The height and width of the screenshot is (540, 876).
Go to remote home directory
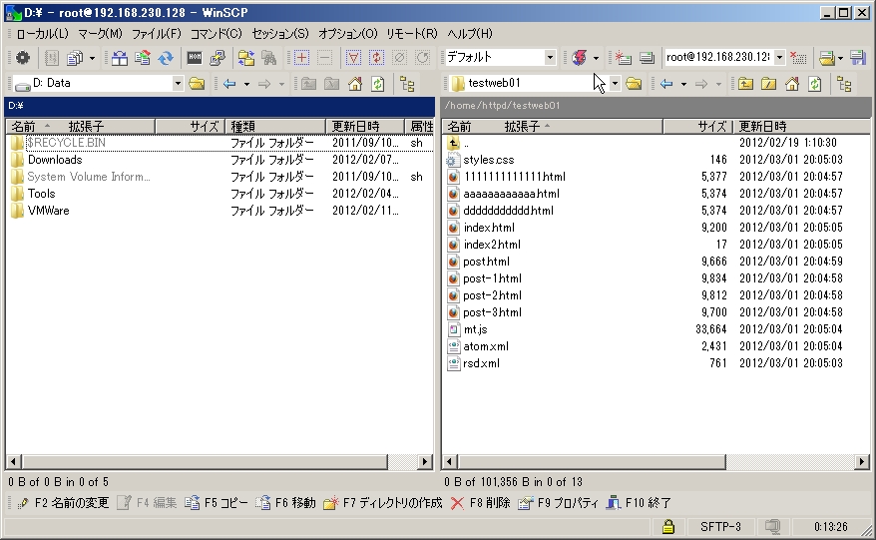(791, 84)
